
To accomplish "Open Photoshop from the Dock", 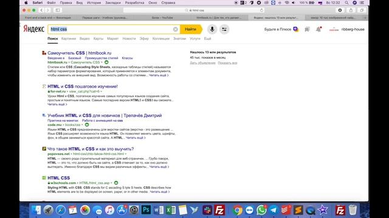I will click(x=146, y=210).
